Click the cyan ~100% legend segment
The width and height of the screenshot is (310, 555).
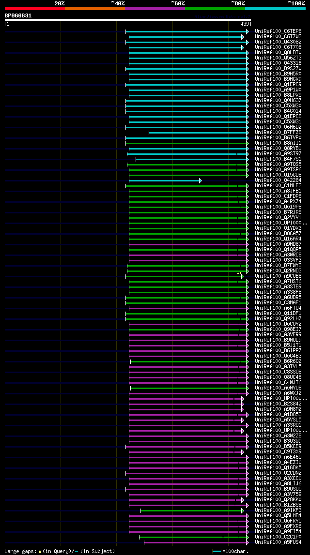(275, 9)
